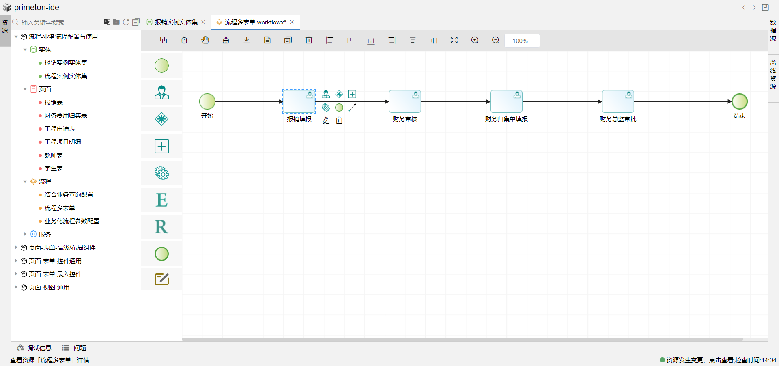Click the fit-to-screen expand icon
Image resolution: width=779 pixels, height=366 pixels.
pyautogui.click(x=454, y=40)
